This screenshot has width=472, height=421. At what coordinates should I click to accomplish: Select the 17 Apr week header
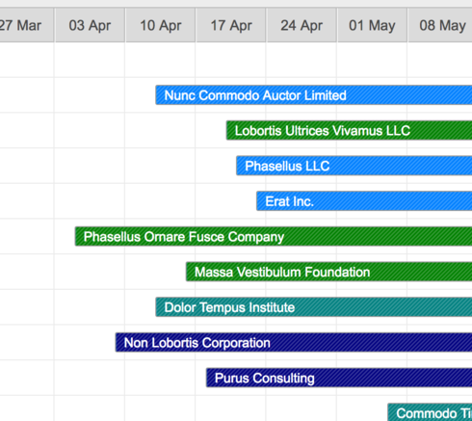coord(231,25)
